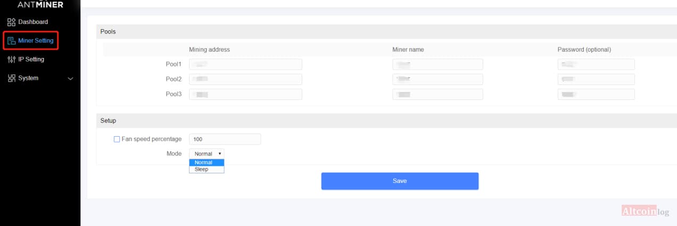The height and width of the screenshot is (226, 677).
Task: Click the Pool3 mining address field
Action: pyautogui.click(x=245, y=94)
